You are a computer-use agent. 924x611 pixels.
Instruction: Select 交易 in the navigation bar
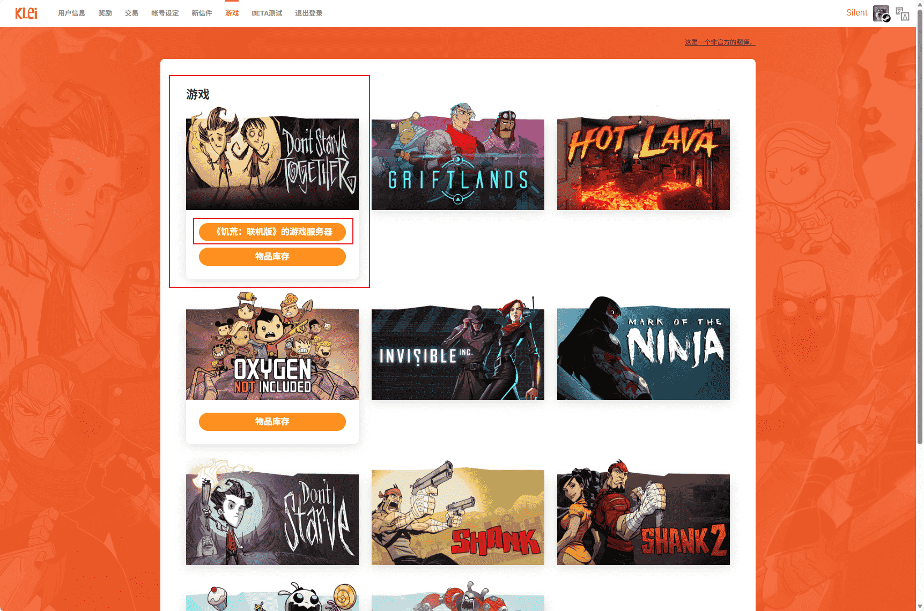point(131,13)
